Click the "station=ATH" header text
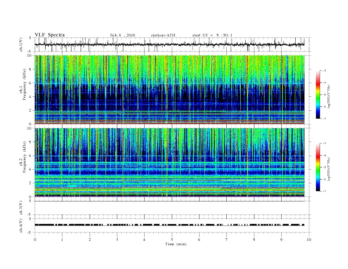 click(163, 35)
